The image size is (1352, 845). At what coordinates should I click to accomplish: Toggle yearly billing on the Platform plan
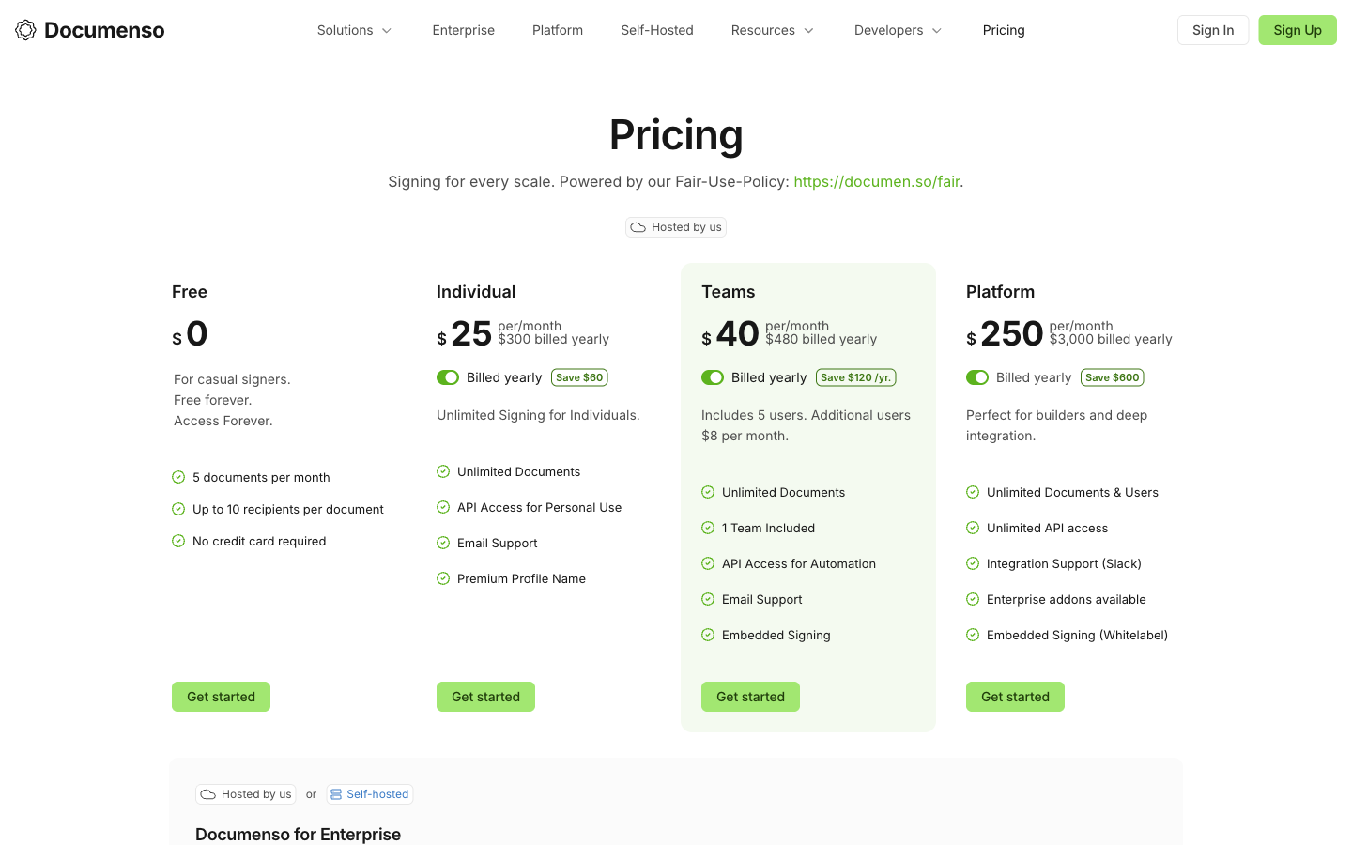coord(977,377)
